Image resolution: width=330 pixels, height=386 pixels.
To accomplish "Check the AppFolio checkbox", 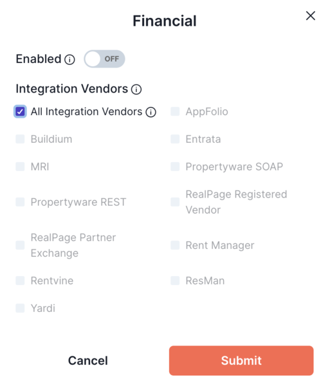I will (x=175, y=111).
